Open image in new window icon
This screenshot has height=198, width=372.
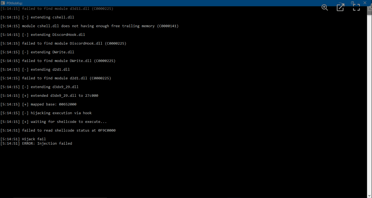point(341,7)
